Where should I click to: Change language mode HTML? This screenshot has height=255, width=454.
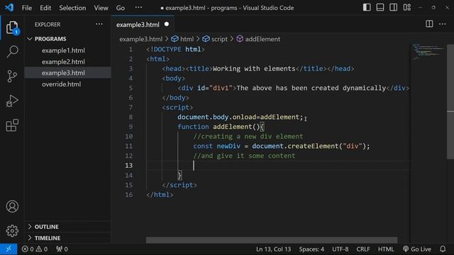pyautogui.click(x=386, y=249)
